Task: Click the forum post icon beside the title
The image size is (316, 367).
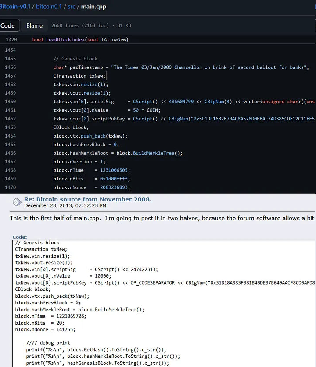Action: 17,202
